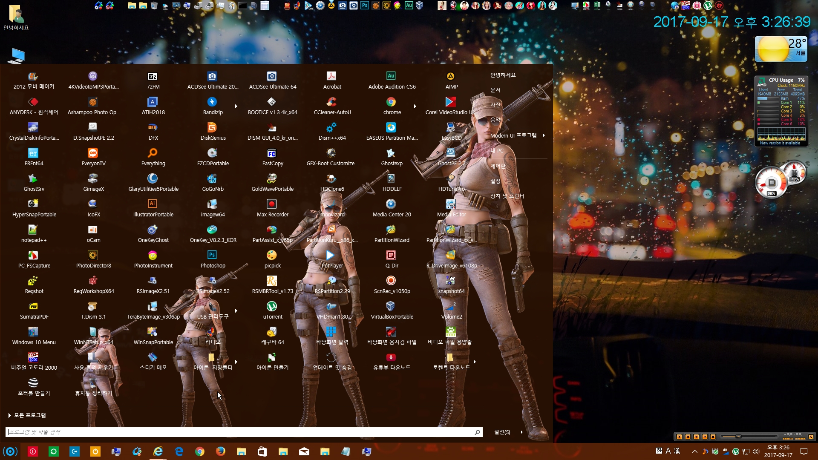
Task: Open 안녕하세요 user folder link
Action: (x=503, y=75)
